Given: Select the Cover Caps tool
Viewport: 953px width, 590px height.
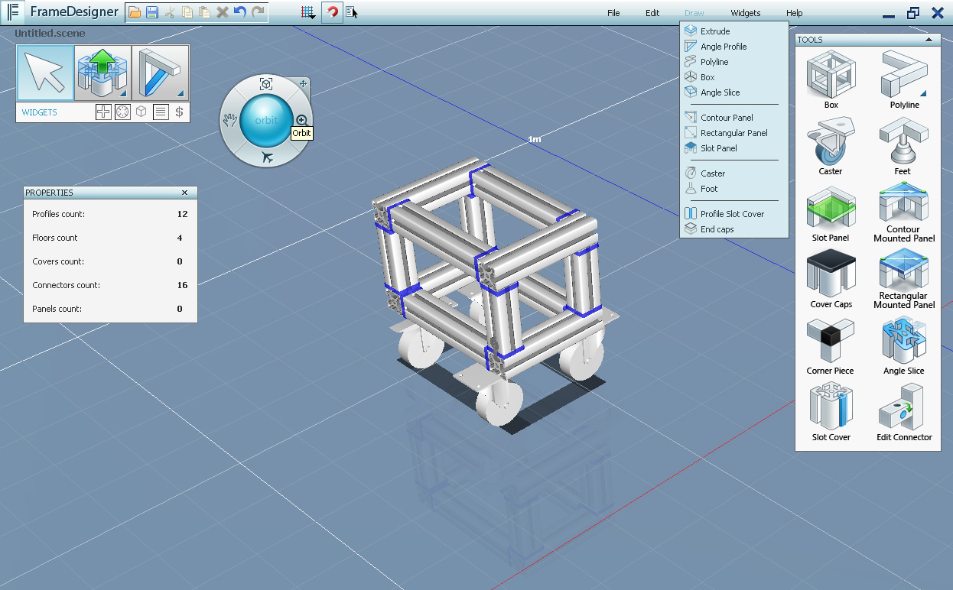Looking at the screenshot, I should tap(831, 274).
